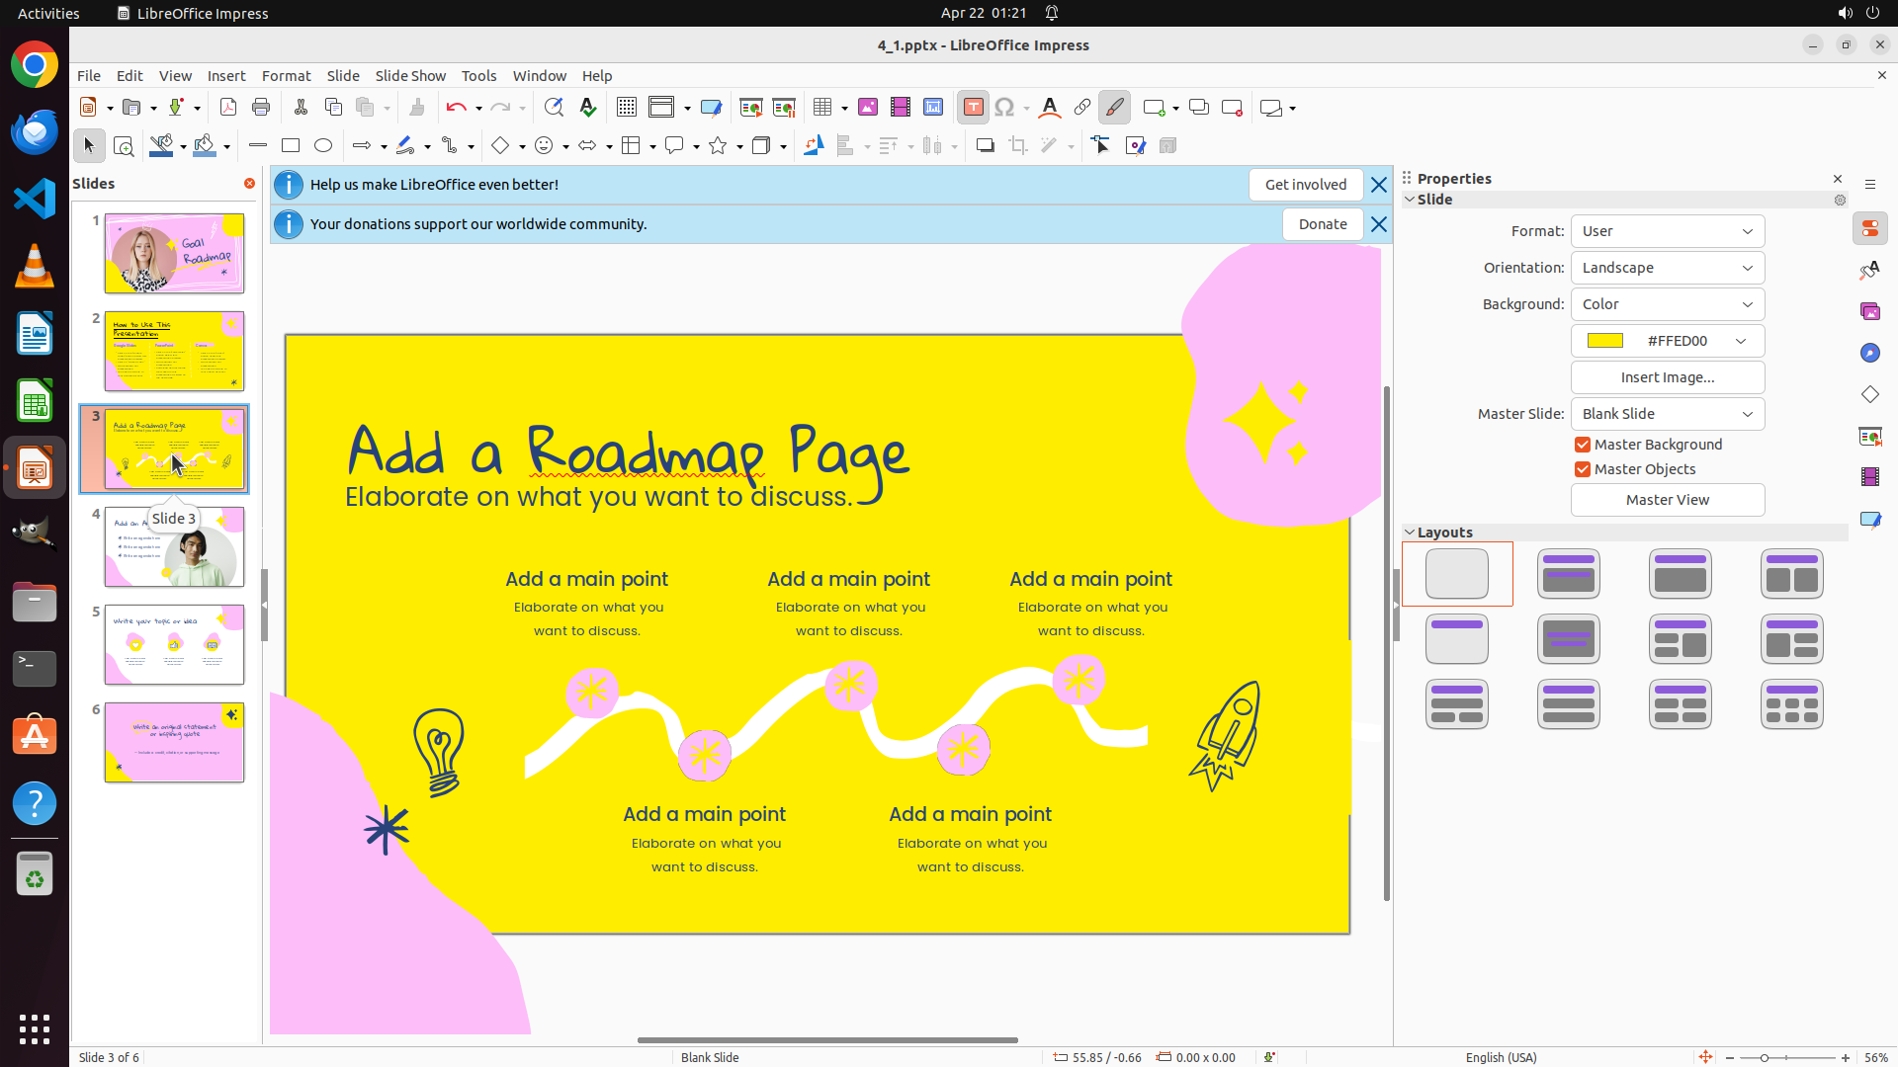Screen dimensions: 1898x1067
Task: Select the Rectangle shape tool
Action: [291, 146]
